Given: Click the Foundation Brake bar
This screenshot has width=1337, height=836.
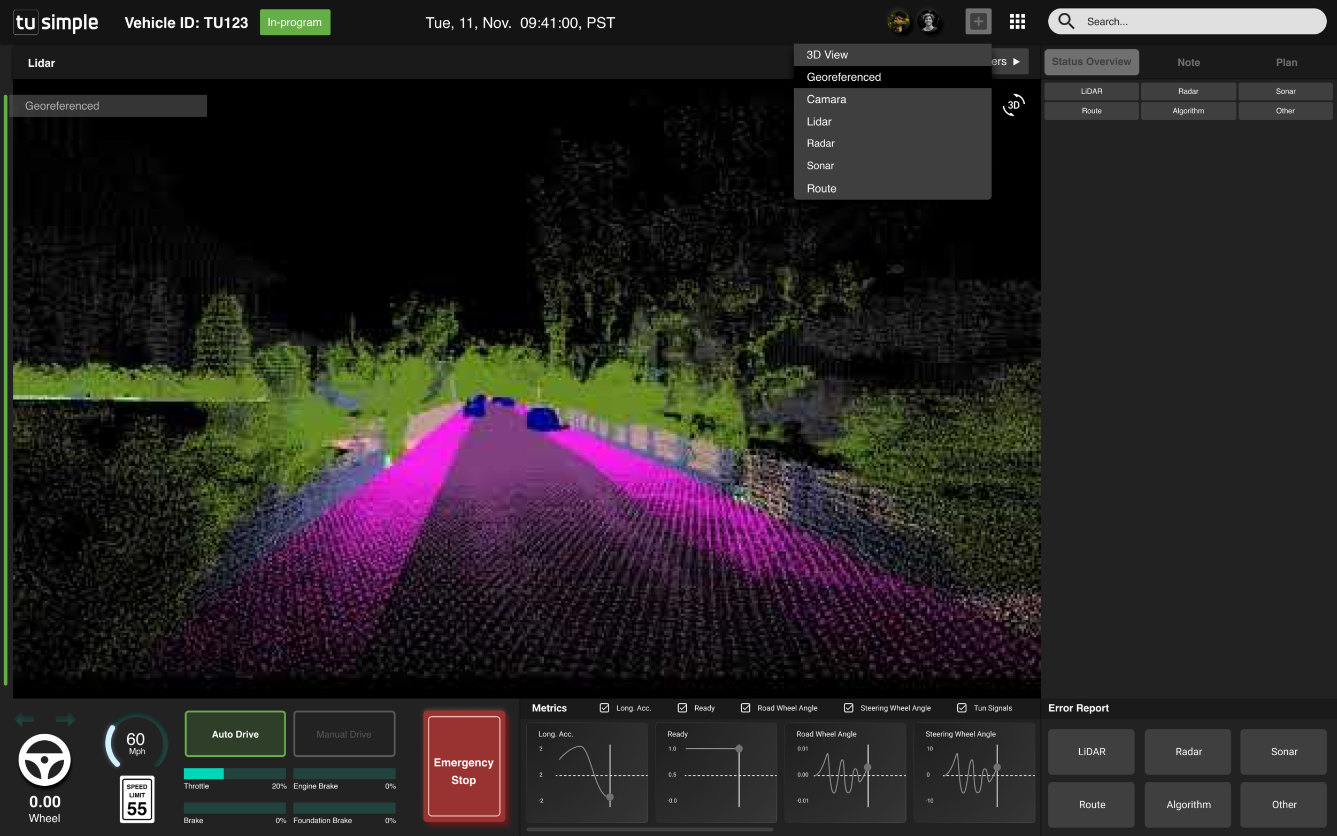Looking at the screenshot, I should click(344, 808).
